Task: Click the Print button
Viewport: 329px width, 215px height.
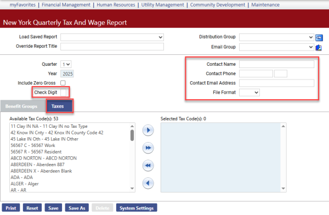Action: point(11,208)
